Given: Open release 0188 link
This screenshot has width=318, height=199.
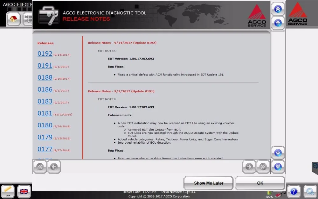Looking at the screenshot, I should point(45,78).
